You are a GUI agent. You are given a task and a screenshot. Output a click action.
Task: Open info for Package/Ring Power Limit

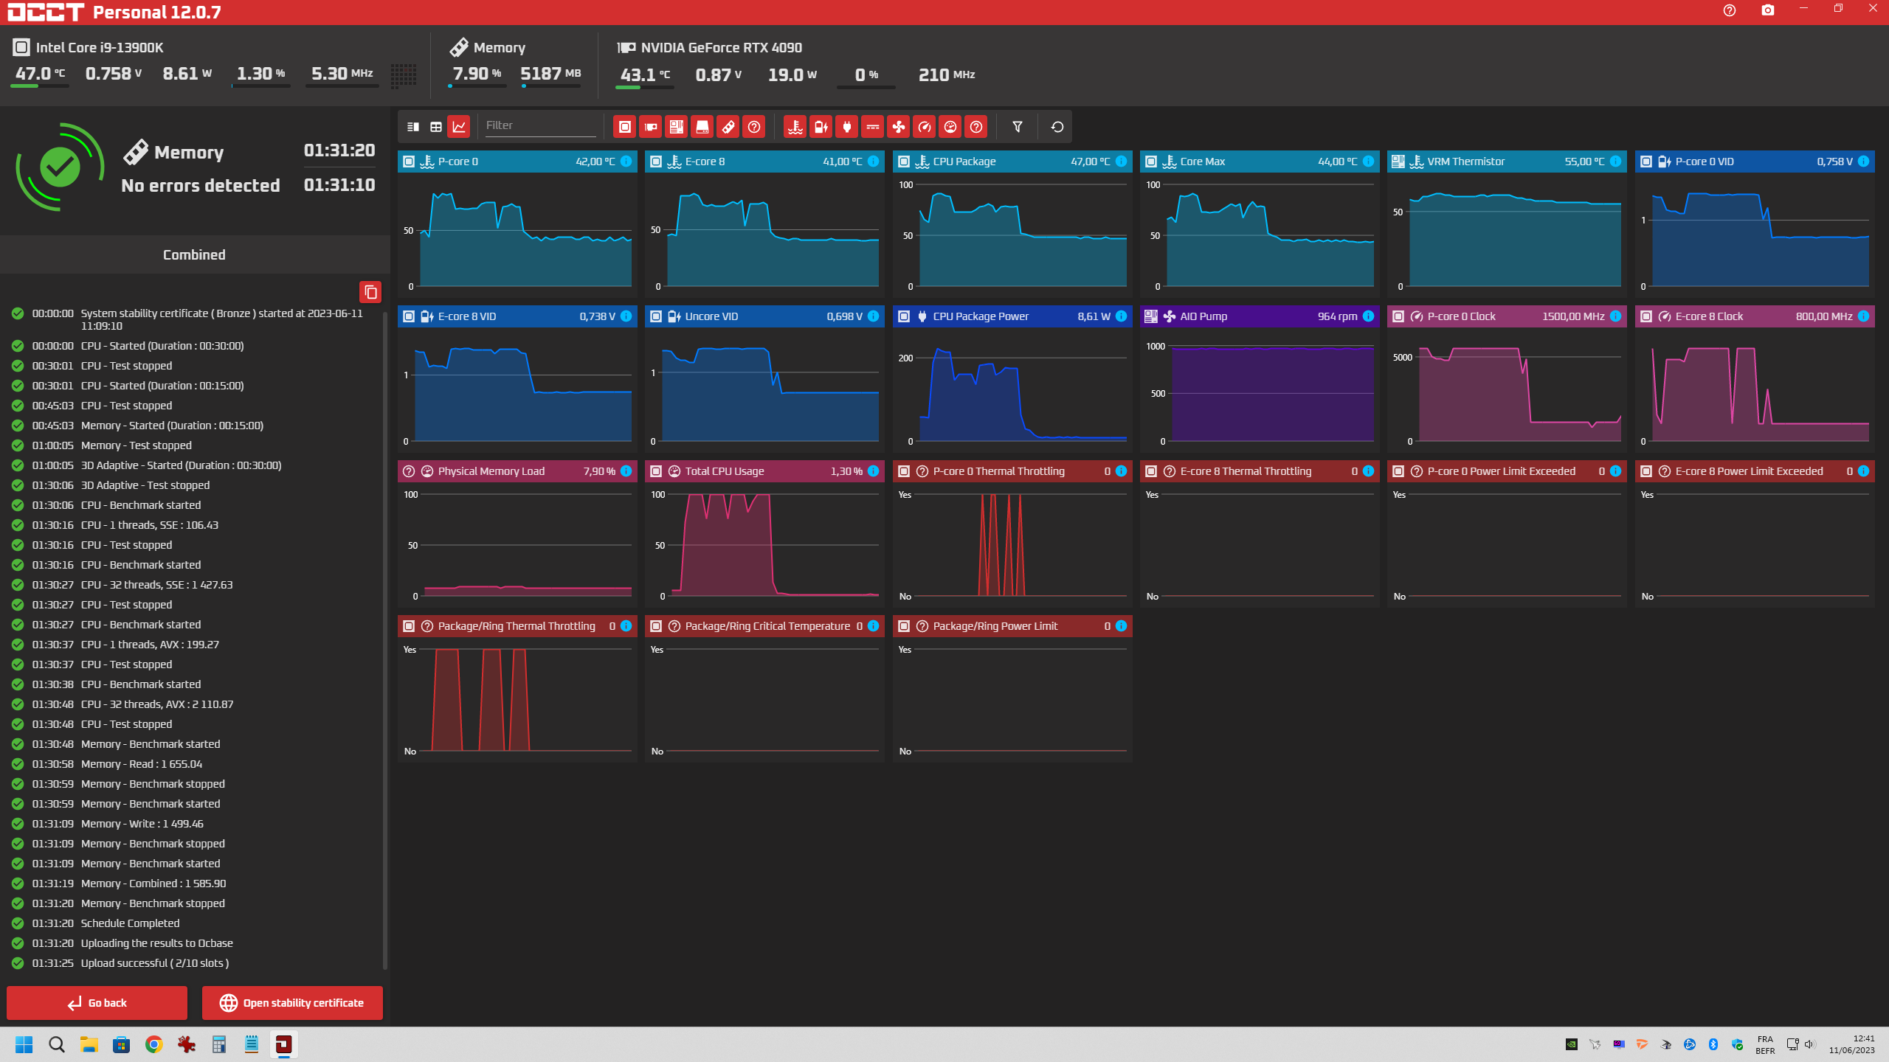pos(1121,626)
